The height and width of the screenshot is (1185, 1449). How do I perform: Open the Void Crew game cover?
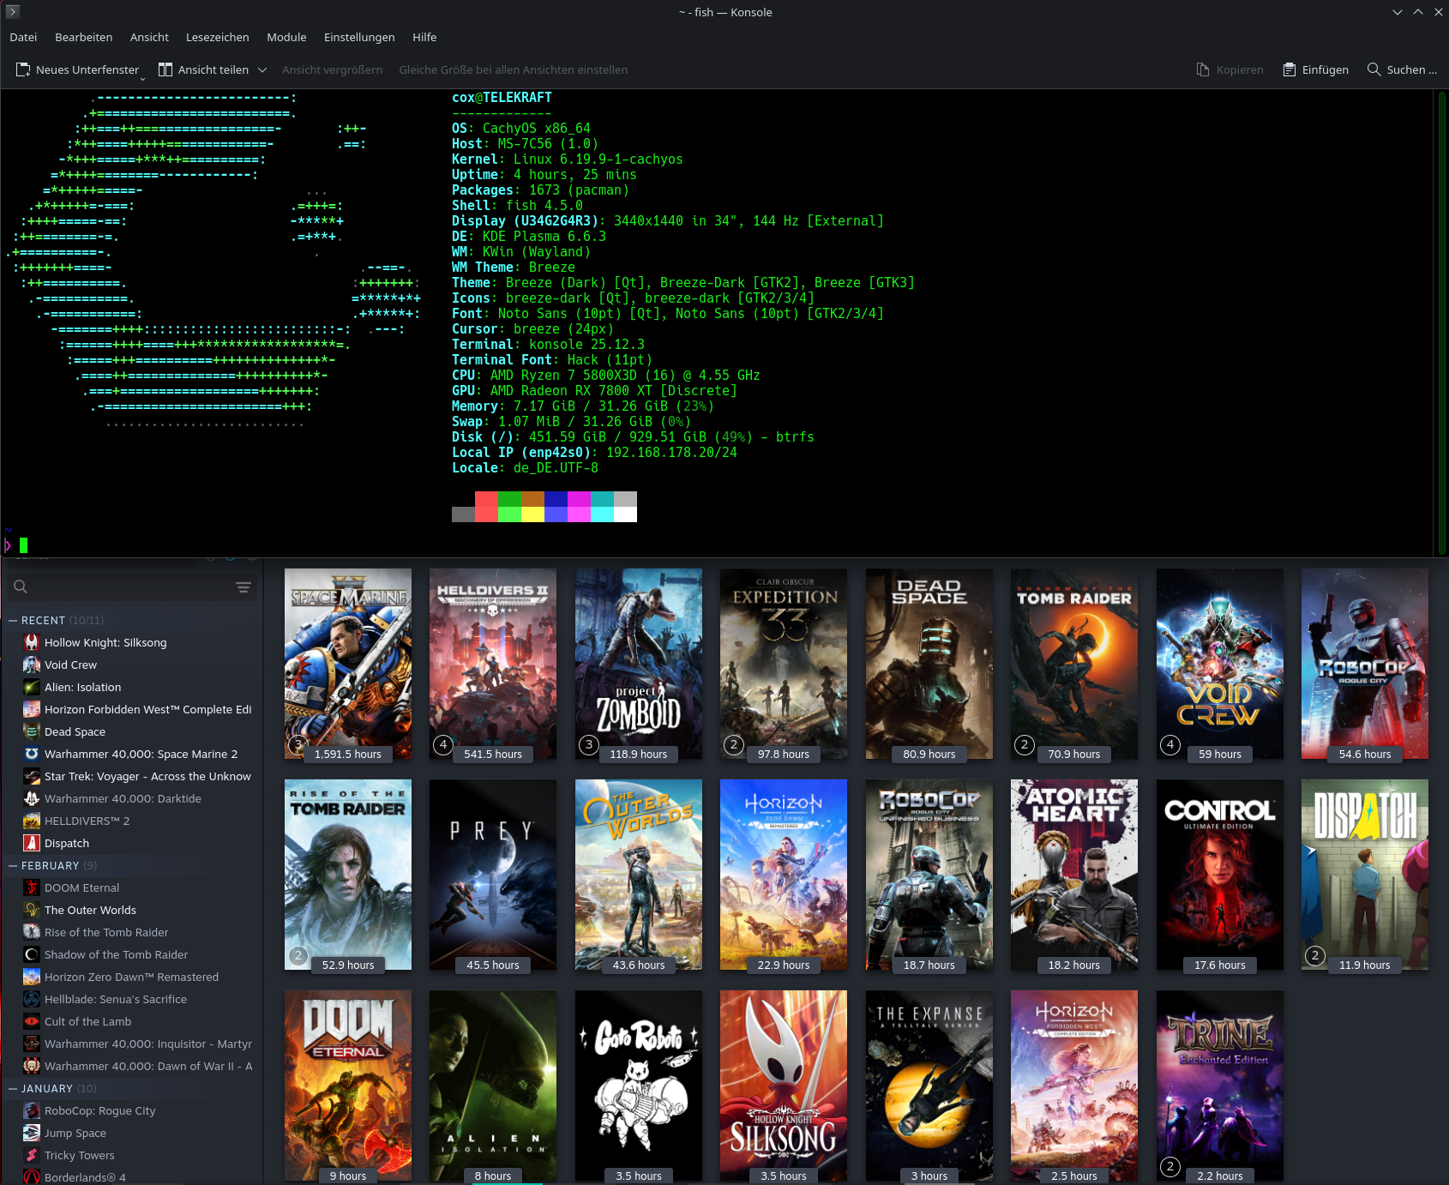(x=1220, y=664)
